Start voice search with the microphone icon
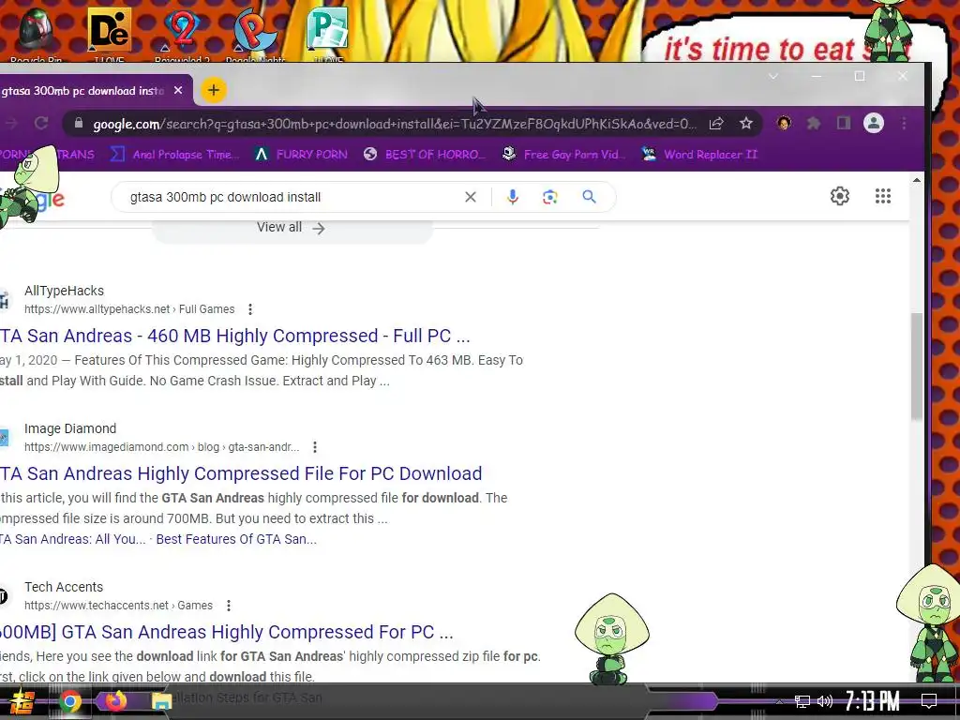The width and height of the screenshot is (960, 720). click(513, 197)
